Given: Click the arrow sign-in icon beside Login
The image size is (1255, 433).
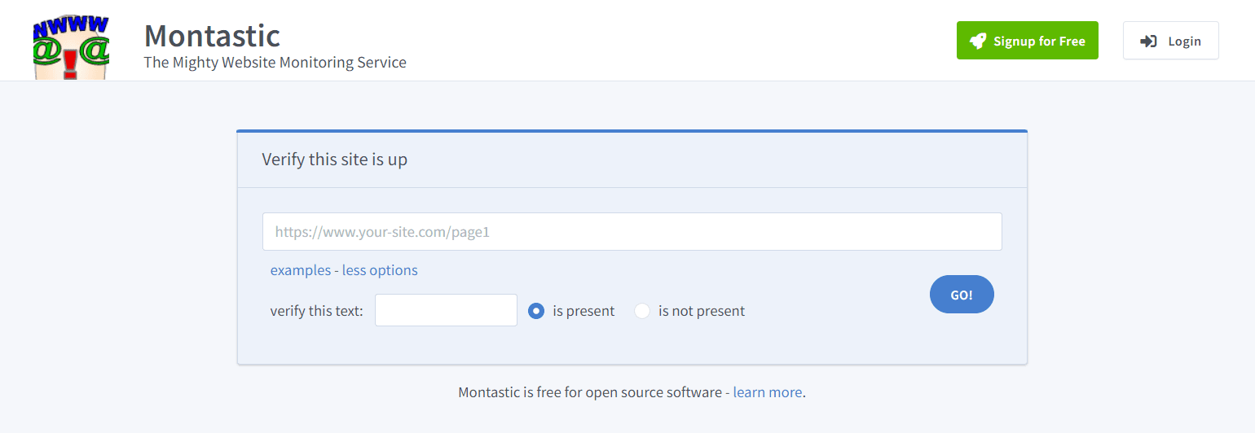Looking at the screenshot, I should tap(1148, 41).
